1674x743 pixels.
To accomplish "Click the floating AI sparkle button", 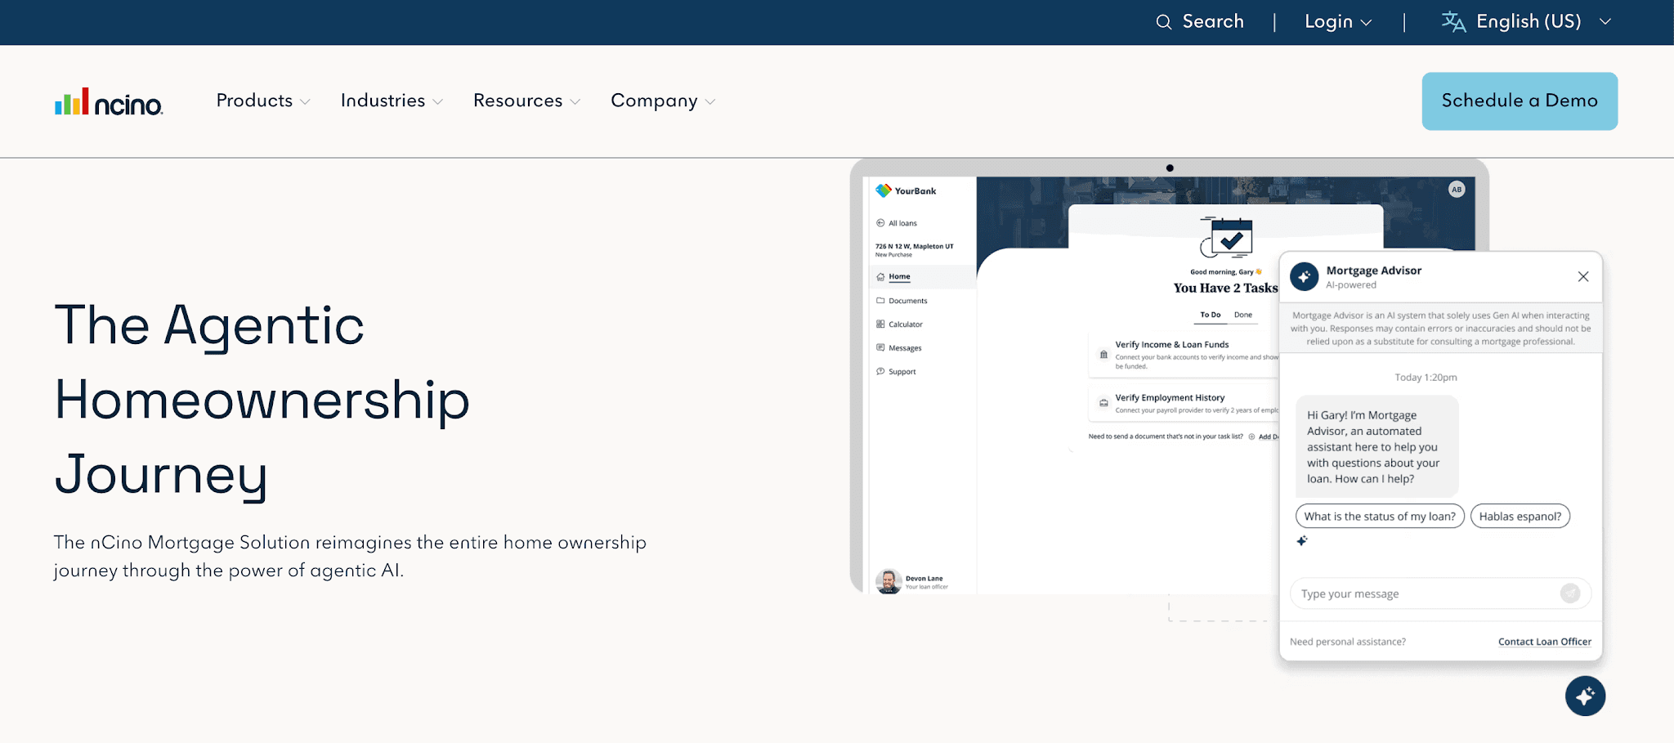I will (1586, 696).
